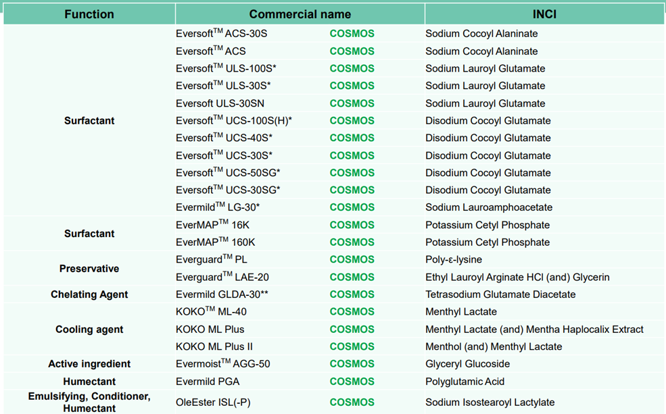
Task: Click EverMAP 16K commercial name
Action: [212, 225]
